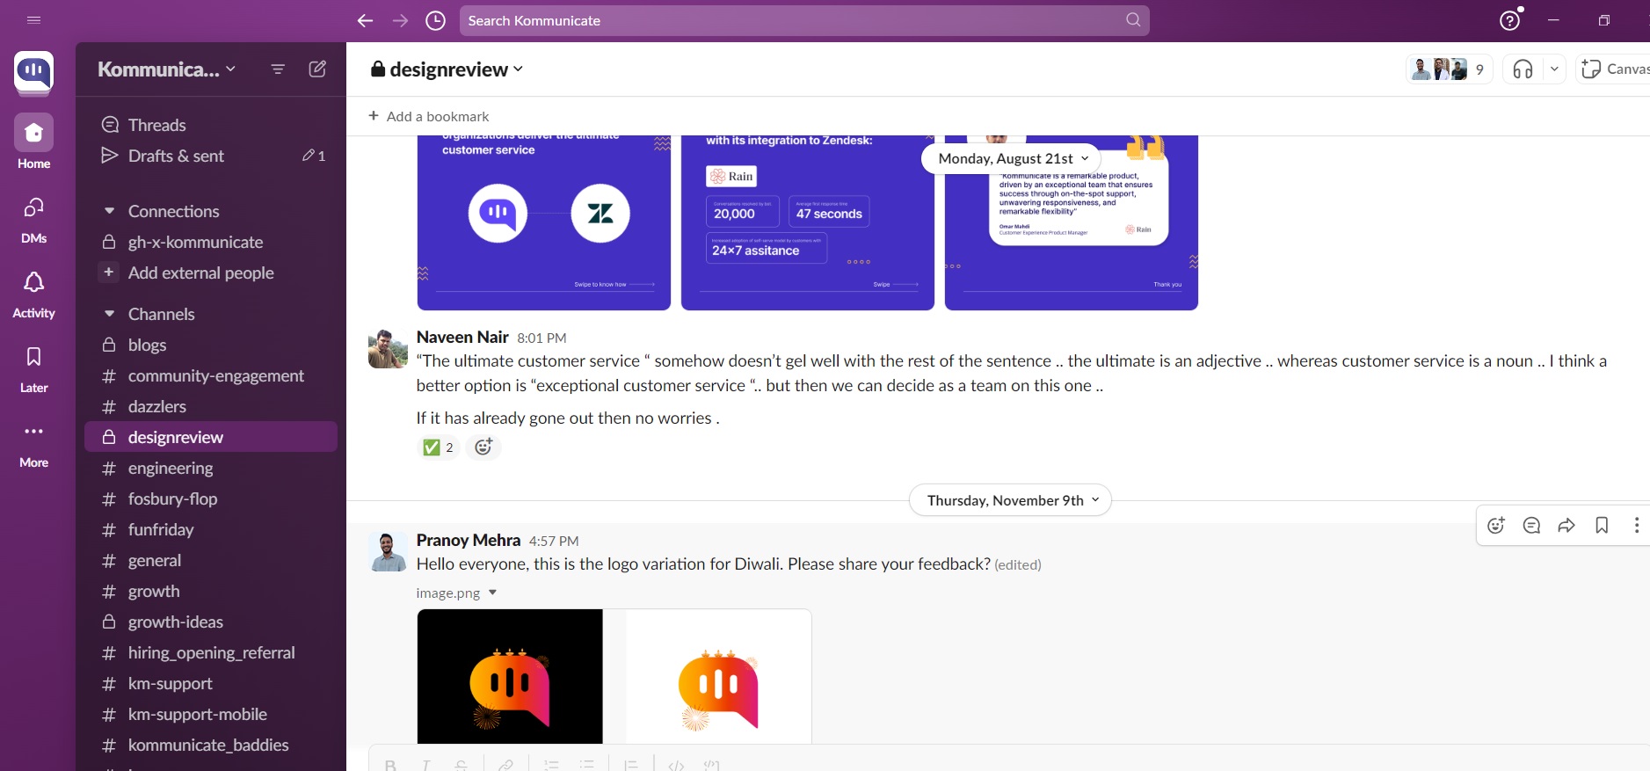The height and width of the screenshot is (771, 1650).
Task: Forward message using share arrow icon
Action: tap(1566, 525)
